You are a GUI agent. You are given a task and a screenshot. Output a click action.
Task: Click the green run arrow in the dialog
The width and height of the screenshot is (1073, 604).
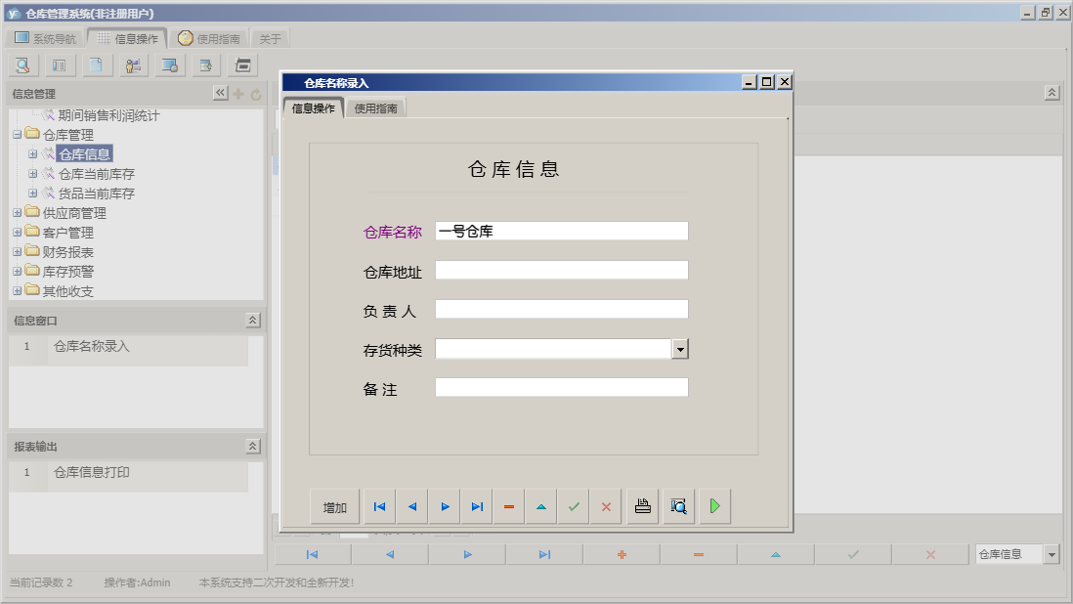[x=713, y=505]
